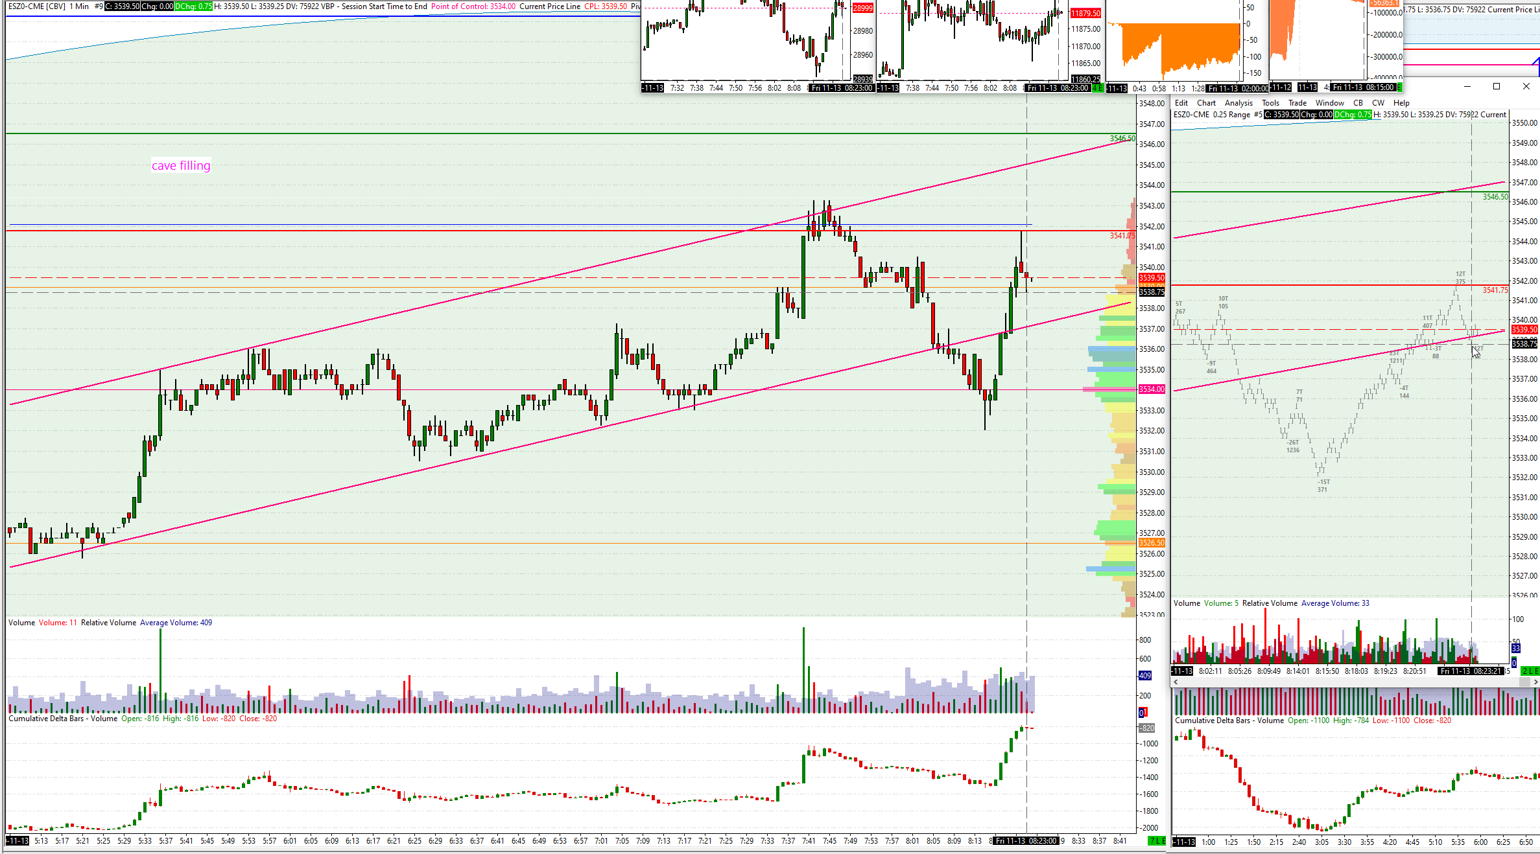Open the Chart menu
This screenshot has width=1540, height=854.
click(1206, 103)
